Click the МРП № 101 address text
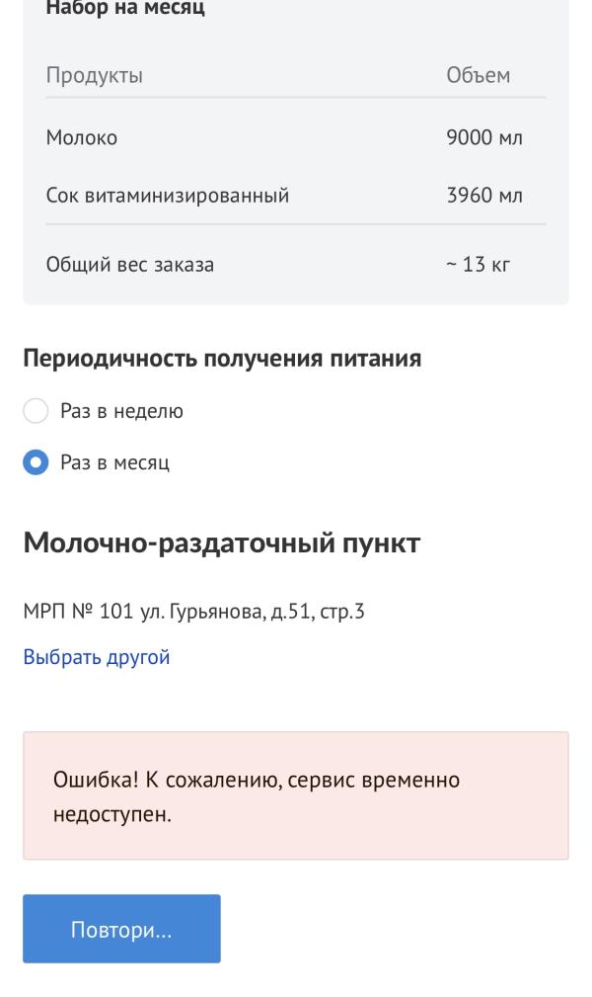The width and height of the screenshot is (592, 997). pyautogui.click(x=193, y=612)
